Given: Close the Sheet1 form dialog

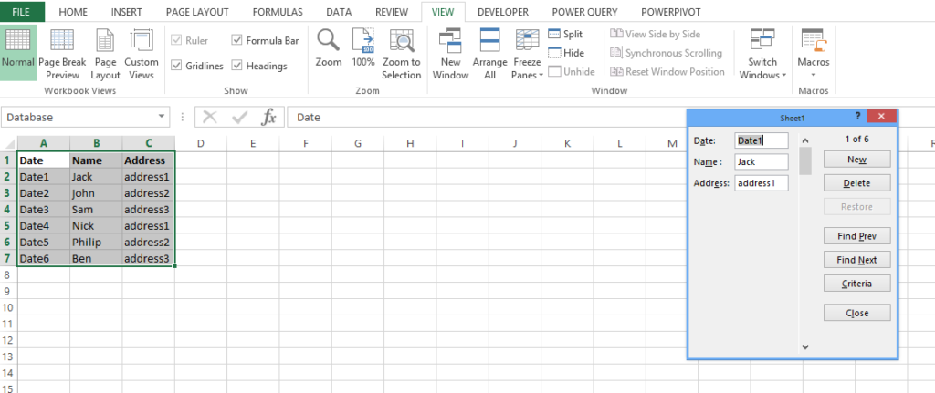Looking at the screenshot, I should coord(881,116).
